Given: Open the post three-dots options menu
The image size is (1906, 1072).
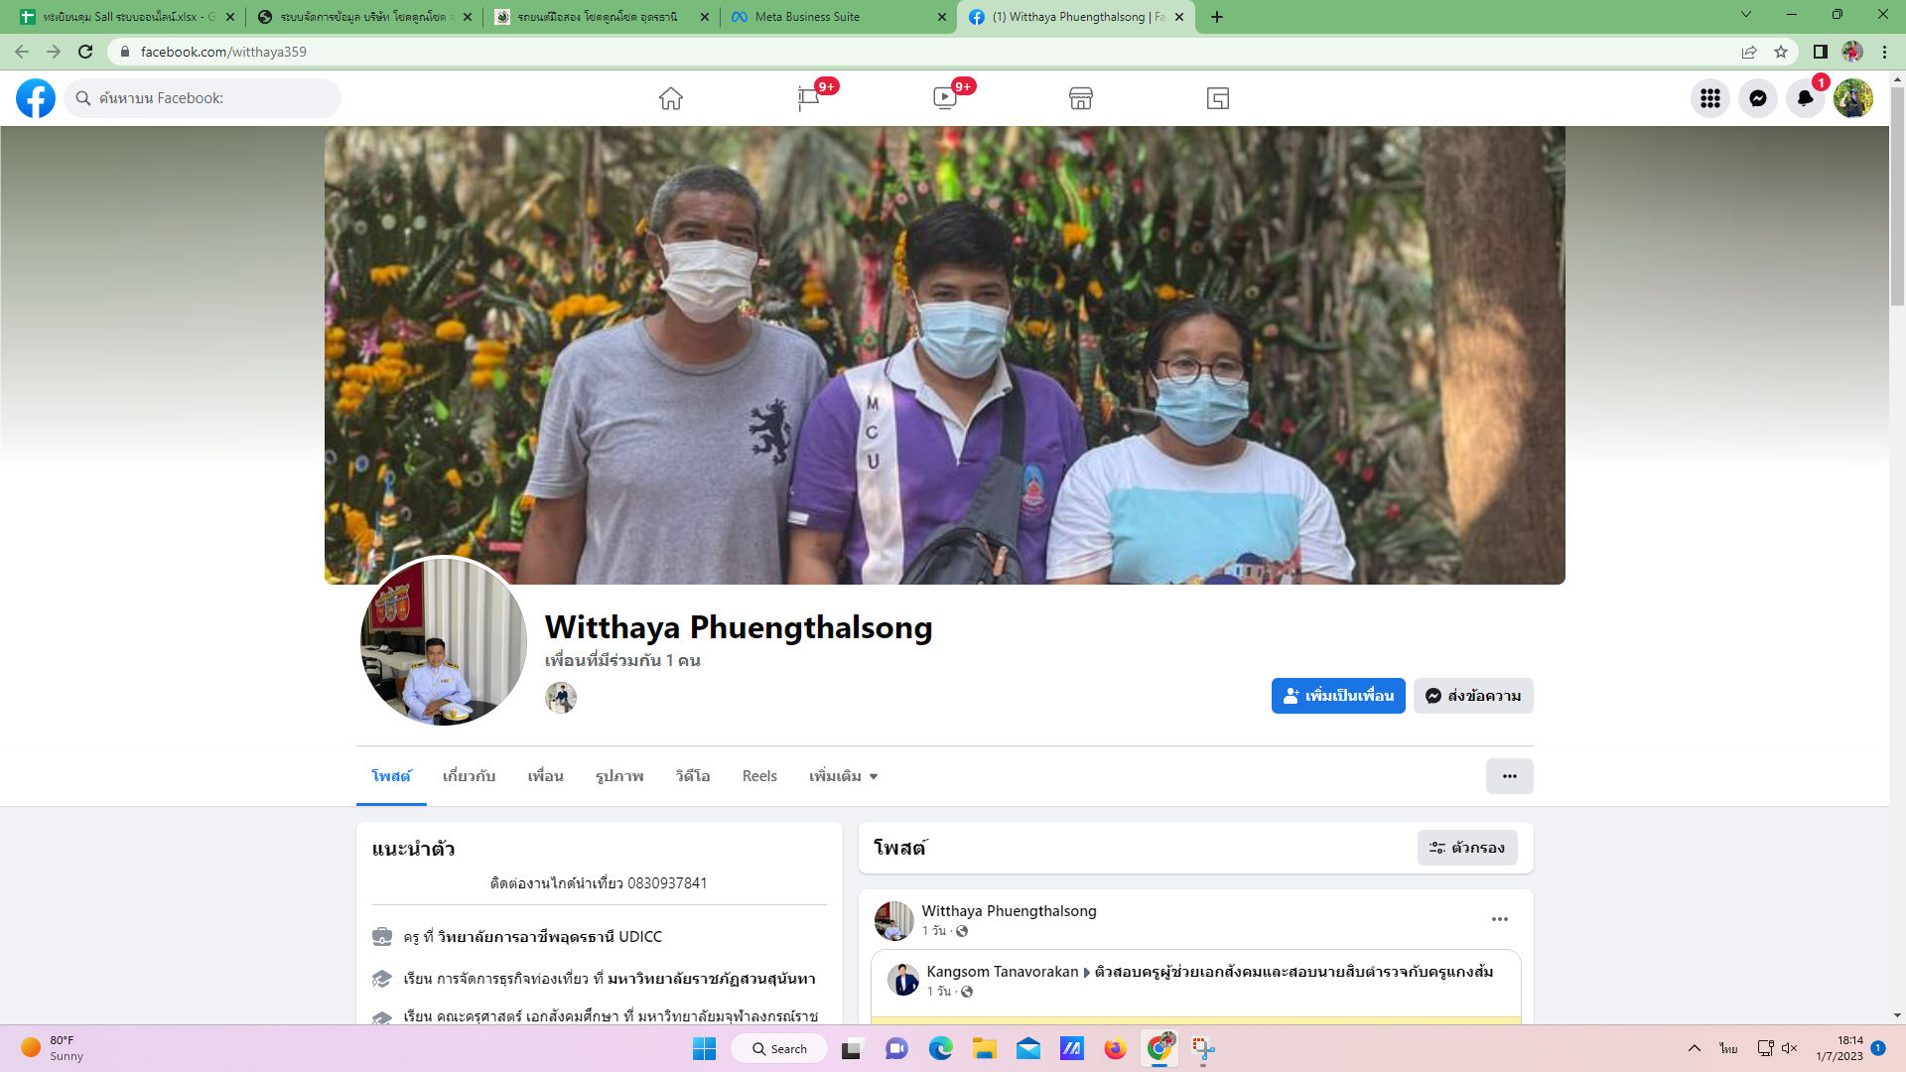Looking at the screenshot, I should pyautogui.click(x=1499, y=919).
